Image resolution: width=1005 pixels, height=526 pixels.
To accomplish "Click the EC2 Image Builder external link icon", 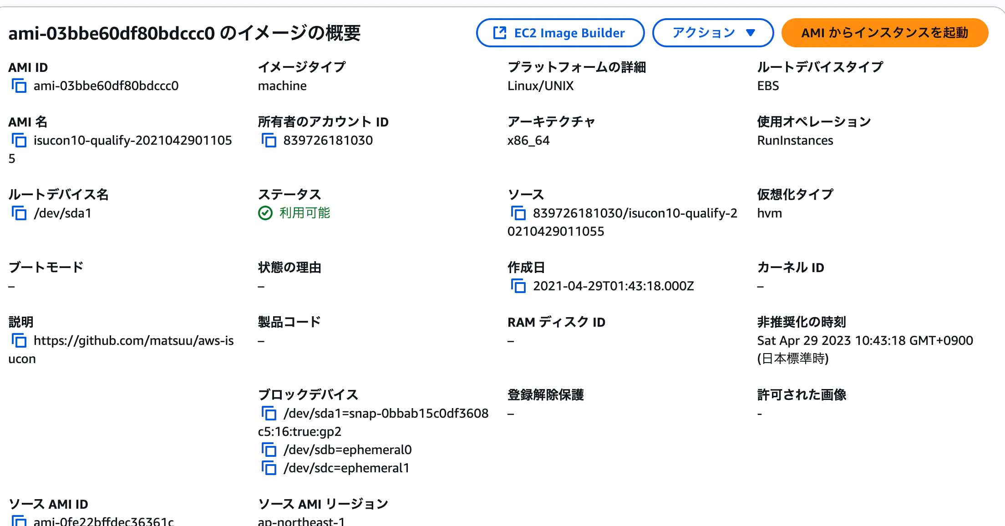I will (500, 33).
